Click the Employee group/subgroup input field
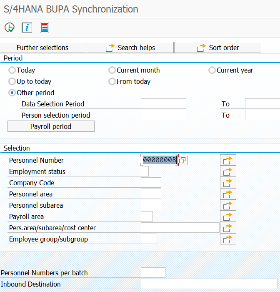This screenshot has height=292, width=280. [x=149, y=239]
